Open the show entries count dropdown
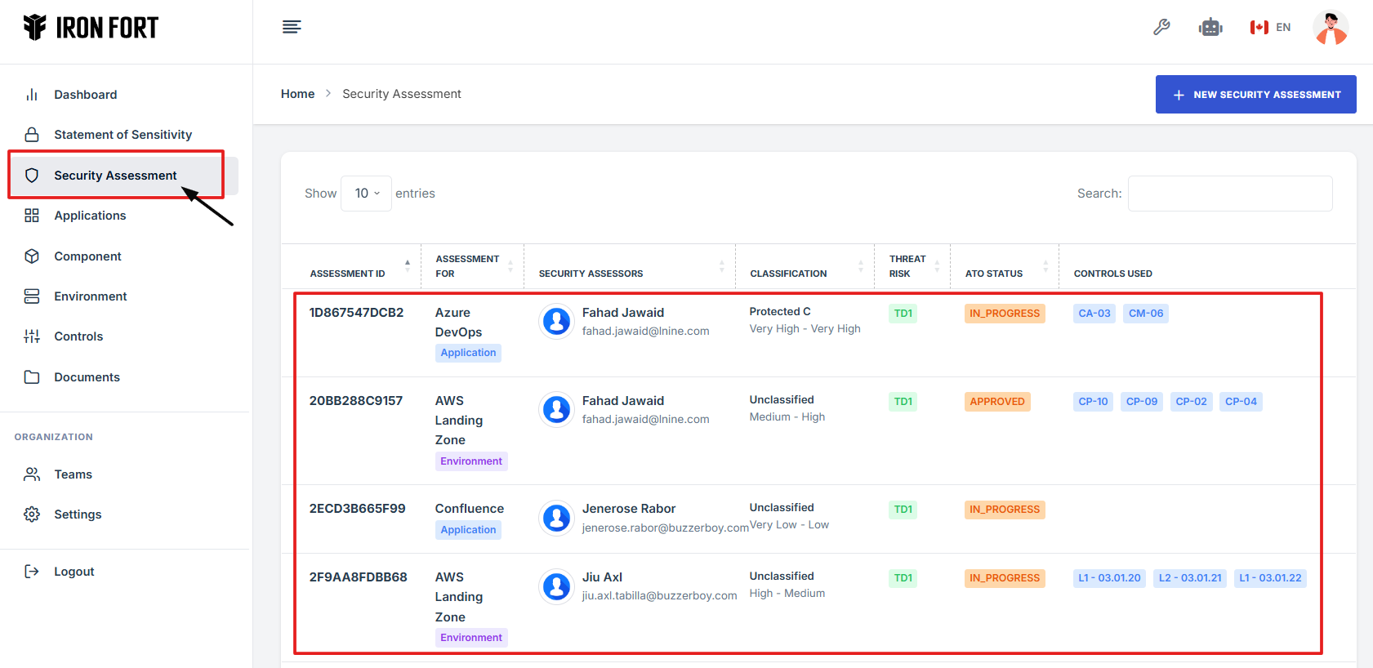Viewport: 1373px width, 668px height. coord(366,194)
